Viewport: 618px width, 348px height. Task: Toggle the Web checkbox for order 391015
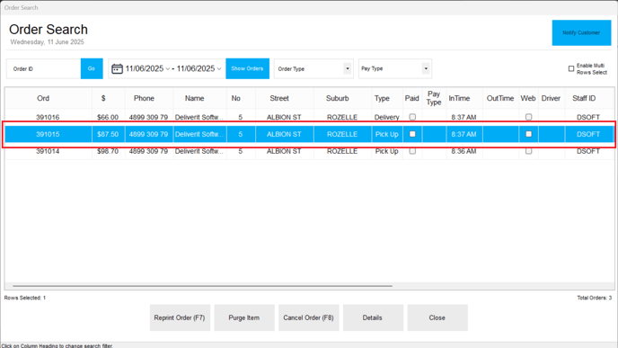pos(528,134)
